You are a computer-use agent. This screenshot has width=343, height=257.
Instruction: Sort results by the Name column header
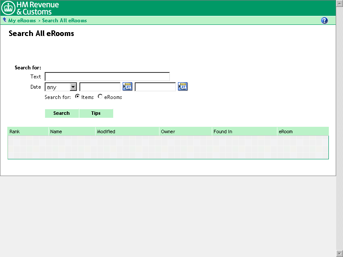56,131
